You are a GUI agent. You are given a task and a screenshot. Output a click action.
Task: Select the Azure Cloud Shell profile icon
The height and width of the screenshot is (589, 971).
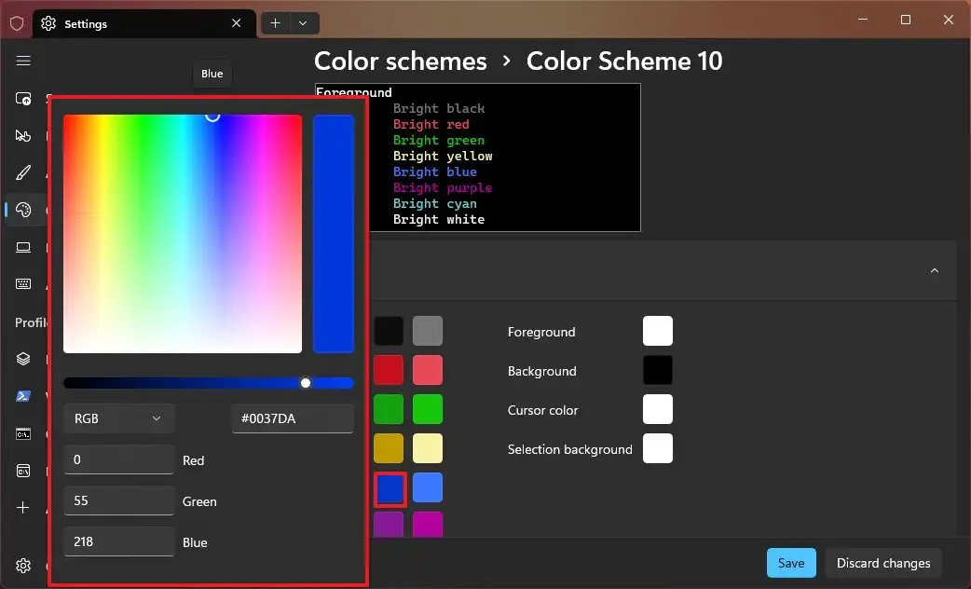[23, 471]
